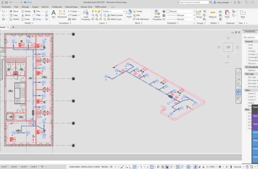Toggle the layer freeze sun icon

click(96, 11)
